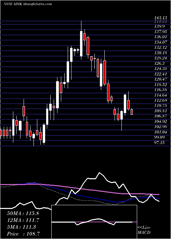Image resolution: width=171 pixels, height=239 pixels.
Task: Click the 106.87 price axis label
Action: pos(161,116)
